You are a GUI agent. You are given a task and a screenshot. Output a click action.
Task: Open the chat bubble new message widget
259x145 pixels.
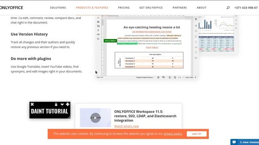pos(245,142)
